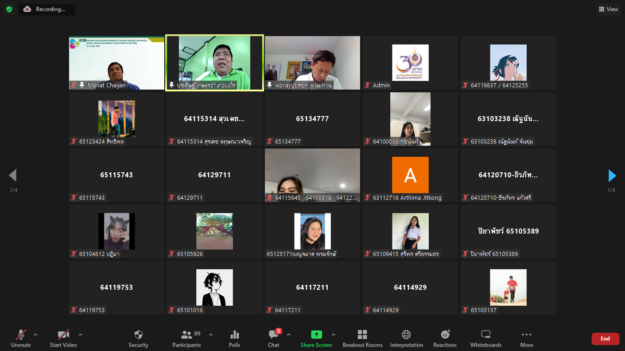Open the Polls icon
Screen dimensions: 625x351
tap(234, 335)
